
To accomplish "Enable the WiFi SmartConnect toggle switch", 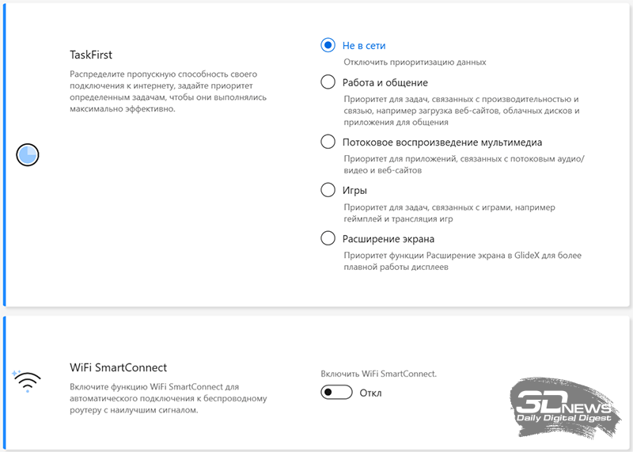I will tap(337, 392).
